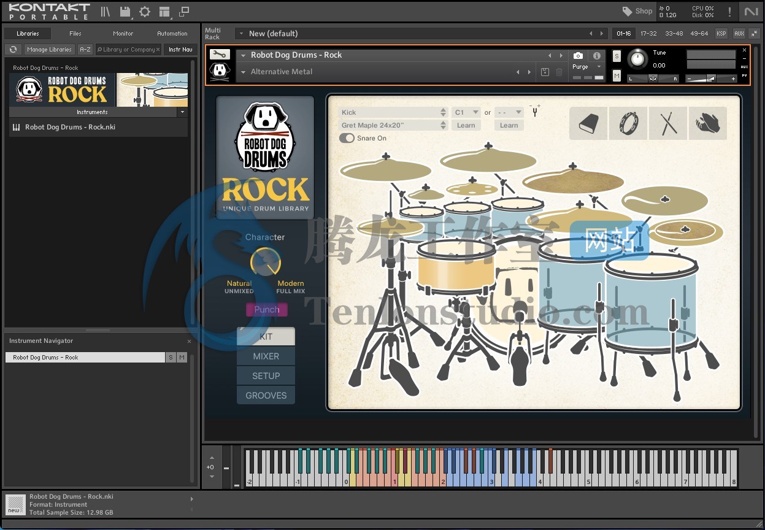Select the 17-32 rack page
The width and height of the screenshot is (765, 530).
(x=648, y=33)
